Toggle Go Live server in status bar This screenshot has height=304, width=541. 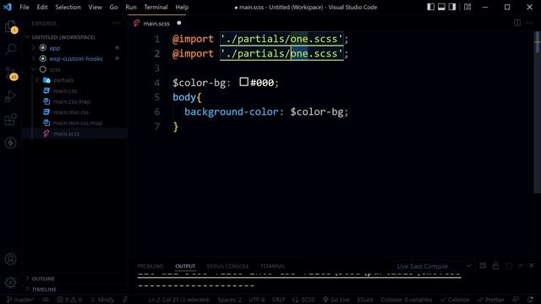336,300
